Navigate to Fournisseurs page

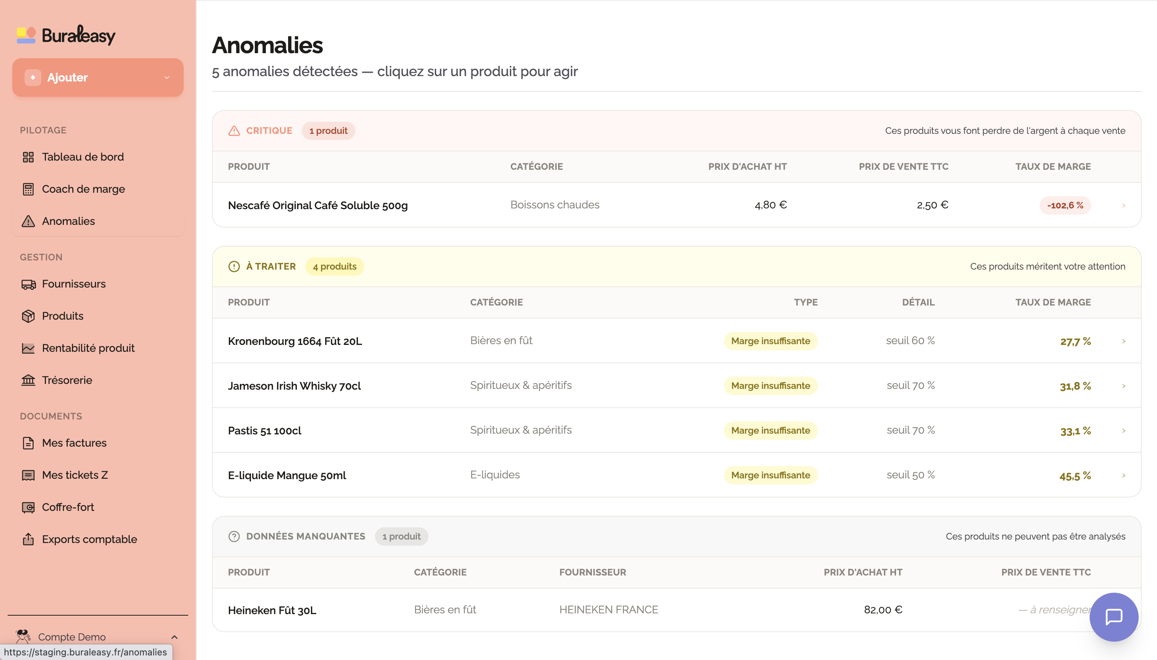point(98,284)
